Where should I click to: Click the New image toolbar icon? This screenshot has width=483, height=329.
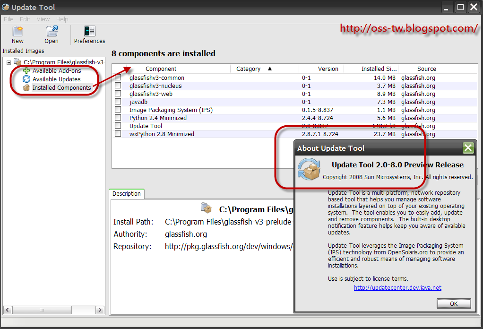(17, 31)
